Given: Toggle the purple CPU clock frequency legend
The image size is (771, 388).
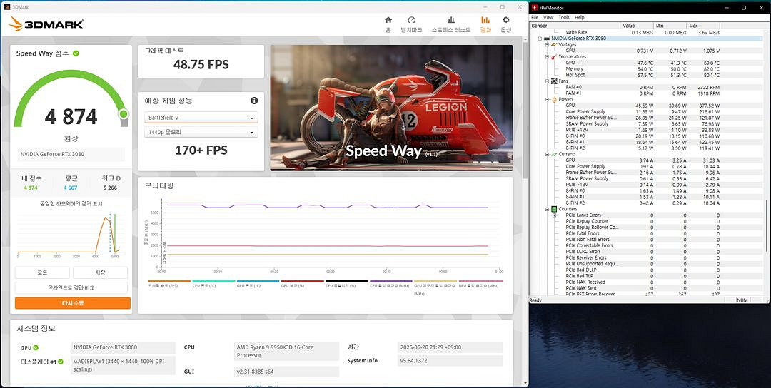Looking at the screenshot, I should point(391,284).
